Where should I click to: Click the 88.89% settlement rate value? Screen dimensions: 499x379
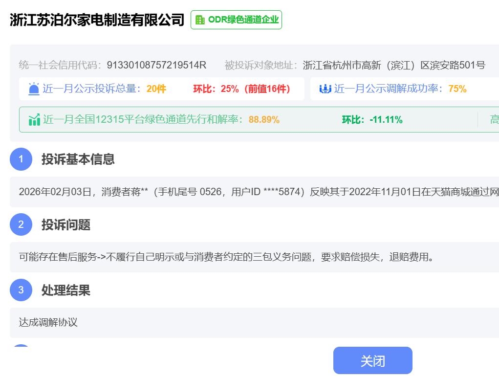[264, 120]
